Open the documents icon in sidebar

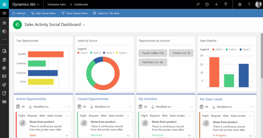[x=4, y=51]
